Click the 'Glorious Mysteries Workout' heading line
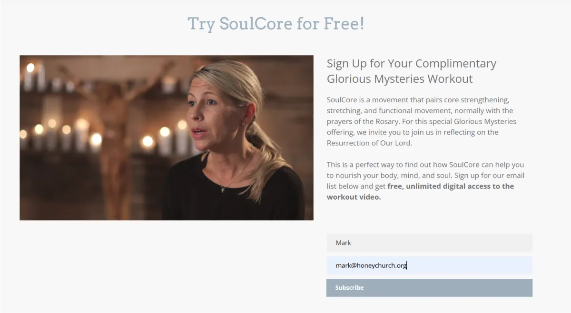Screen dimensions: 571x313 (400, 78)
